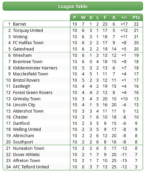Click the F column header

pyautogui.click(x=105, y=17)
